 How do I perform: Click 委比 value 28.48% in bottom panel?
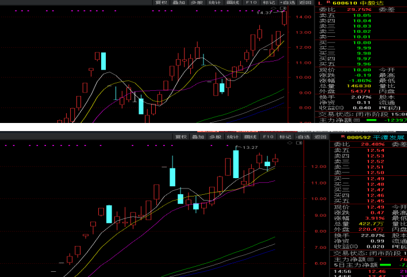[373, 144]
